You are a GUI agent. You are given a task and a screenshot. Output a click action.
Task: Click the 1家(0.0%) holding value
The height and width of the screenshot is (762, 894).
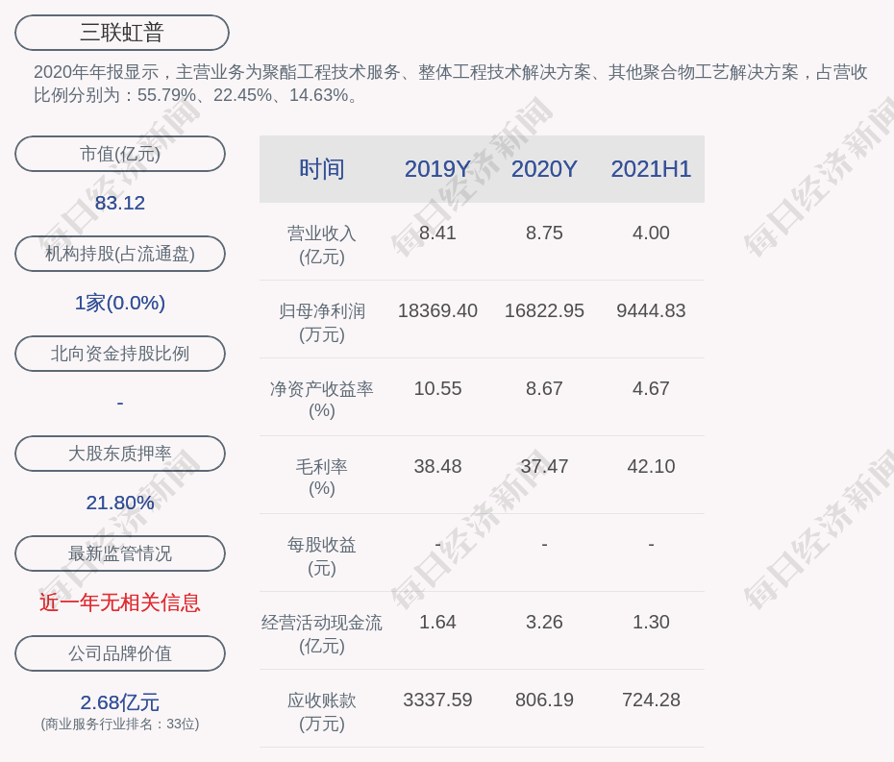(x=120, y=303)
